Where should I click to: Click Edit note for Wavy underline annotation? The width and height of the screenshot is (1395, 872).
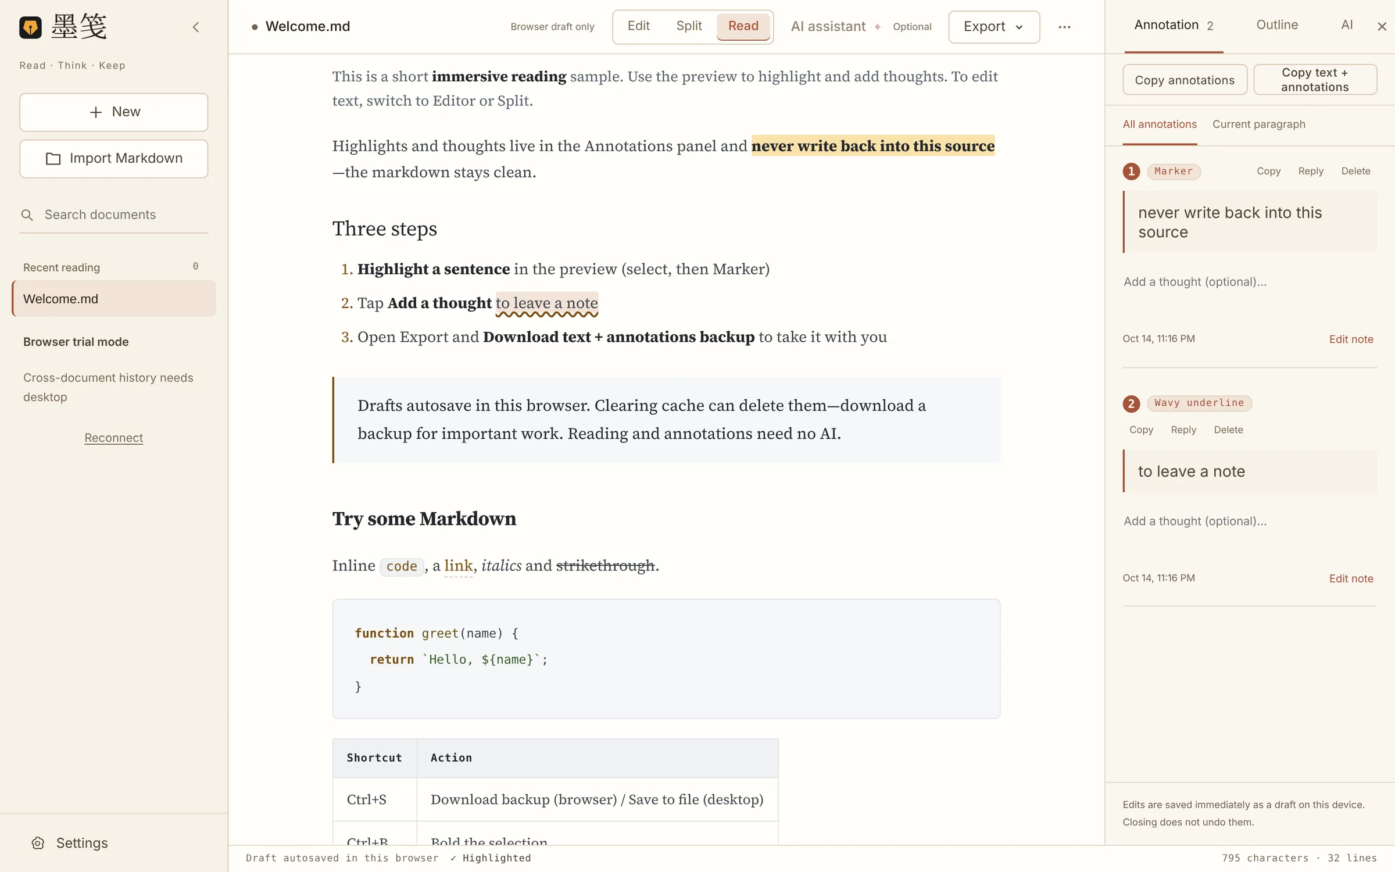click(1351, 579)
